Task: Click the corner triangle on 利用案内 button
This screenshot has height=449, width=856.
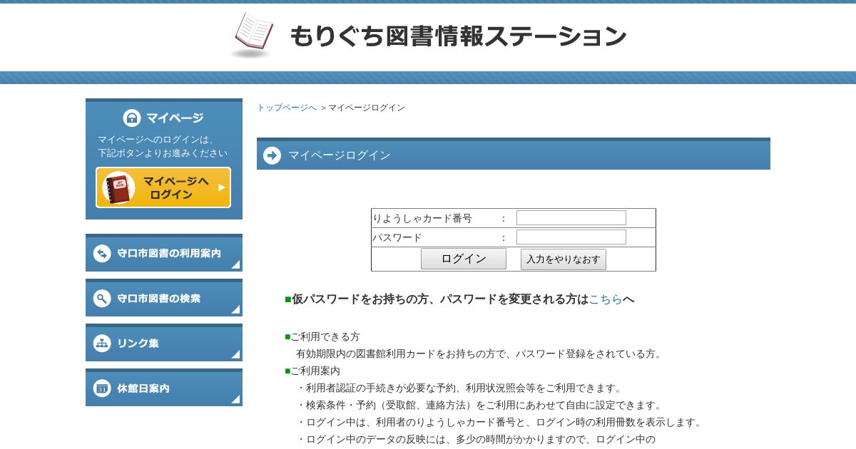Action: (235, 264)
